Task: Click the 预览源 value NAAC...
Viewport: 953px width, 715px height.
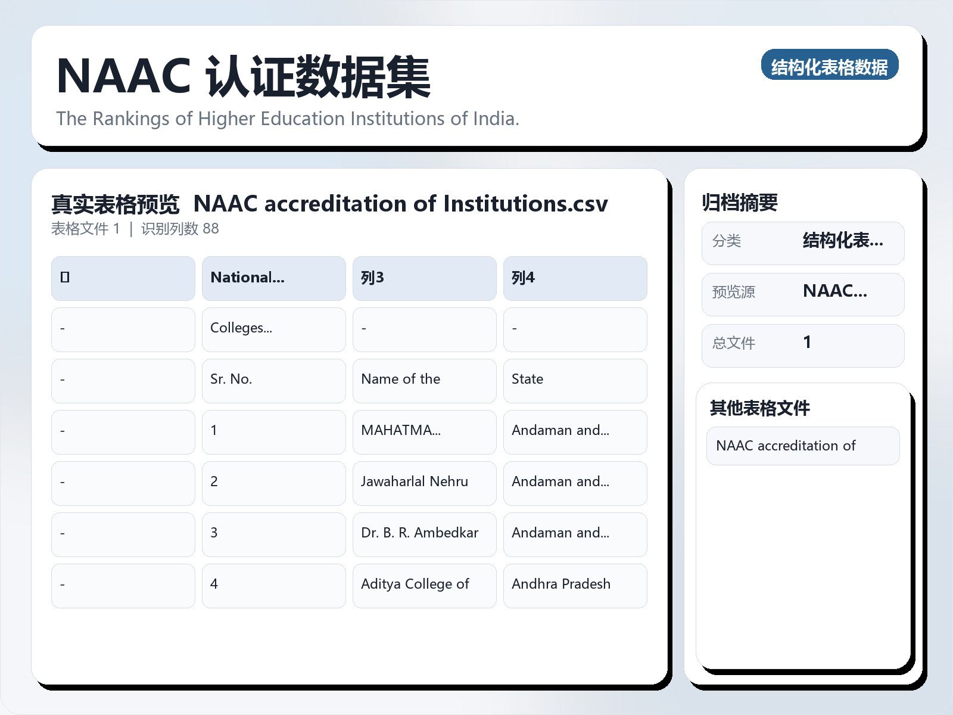Action: pyautogui.click(x=833, y=292)
